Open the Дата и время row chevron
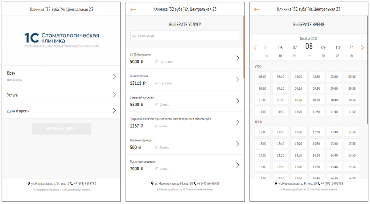370x204 pixels. [114, 111]
